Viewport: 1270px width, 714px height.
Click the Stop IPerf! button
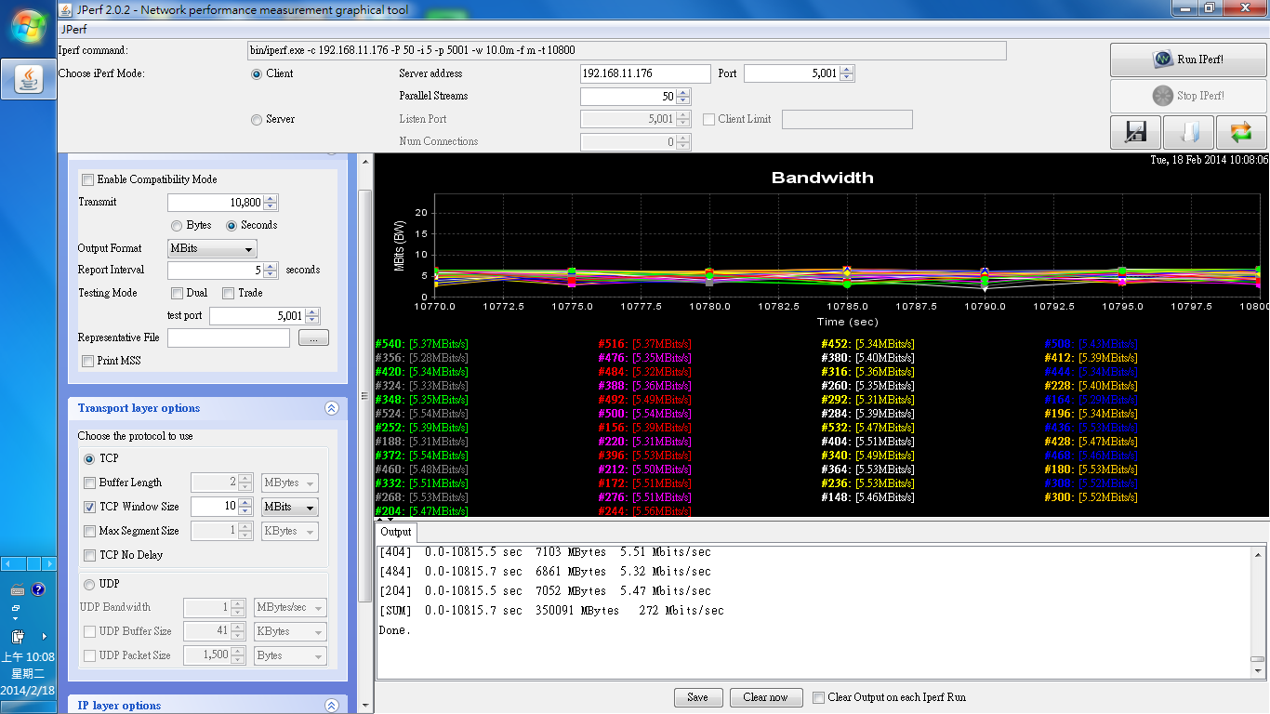(1188, 96)
